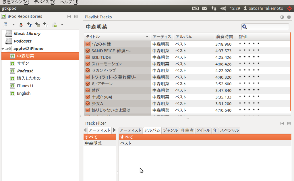
Task: Sort tracks by アルバム column header
Action: [194, 36]
